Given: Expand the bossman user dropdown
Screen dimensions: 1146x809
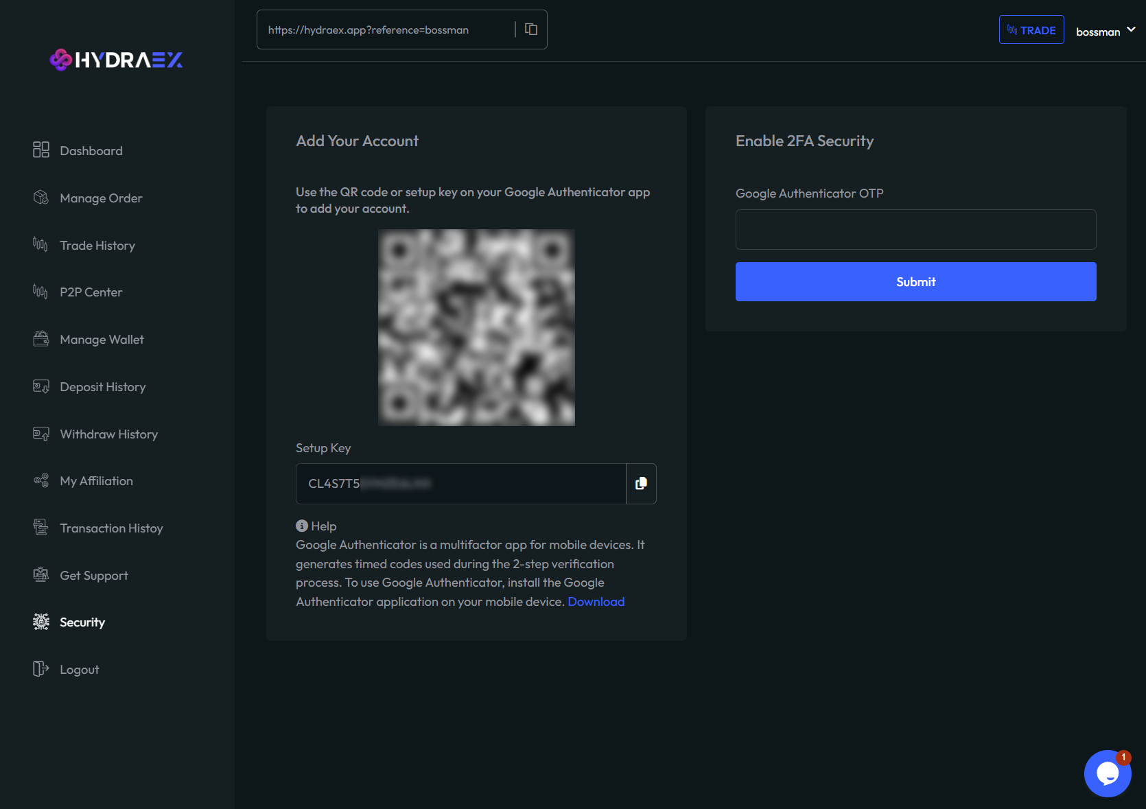Looking at the screenshot, I should click(1106, 31).
